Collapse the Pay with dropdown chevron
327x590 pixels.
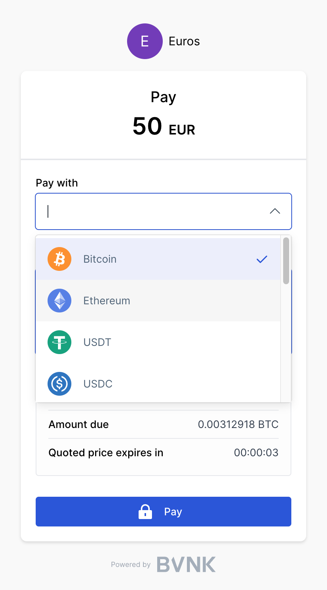[275, 211]
